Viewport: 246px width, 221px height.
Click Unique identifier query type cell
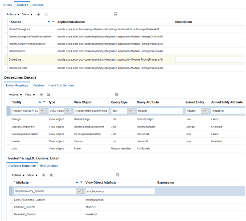[x=121, y=148]
